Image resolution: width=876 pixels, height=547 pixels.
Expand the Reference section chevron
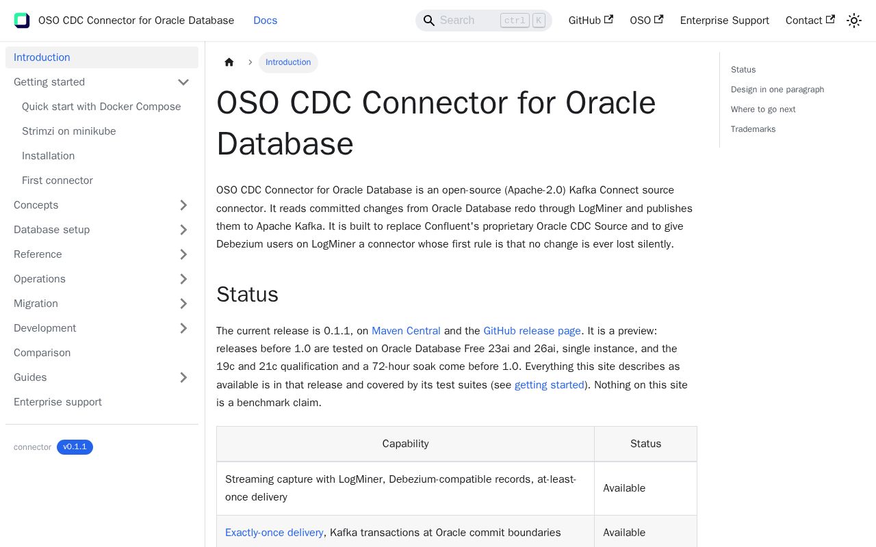point(183,254)
